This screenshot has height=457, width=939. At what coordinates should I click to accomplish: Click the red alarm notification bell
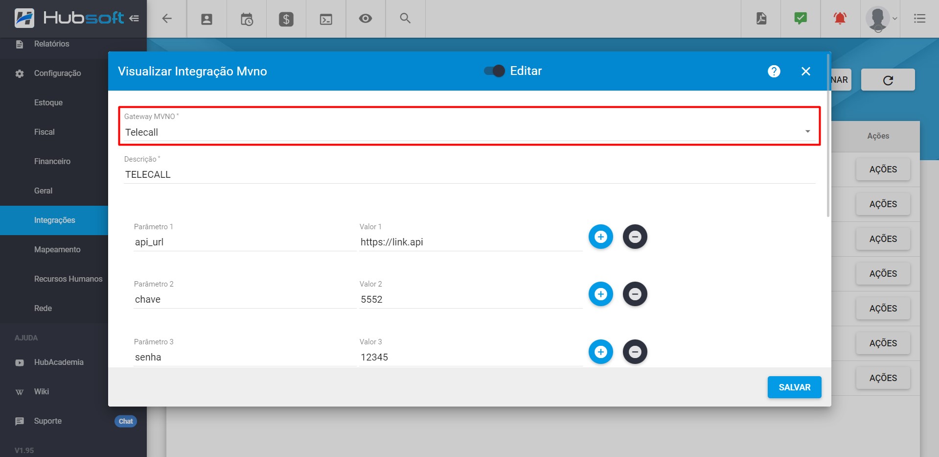pos(840,19)
